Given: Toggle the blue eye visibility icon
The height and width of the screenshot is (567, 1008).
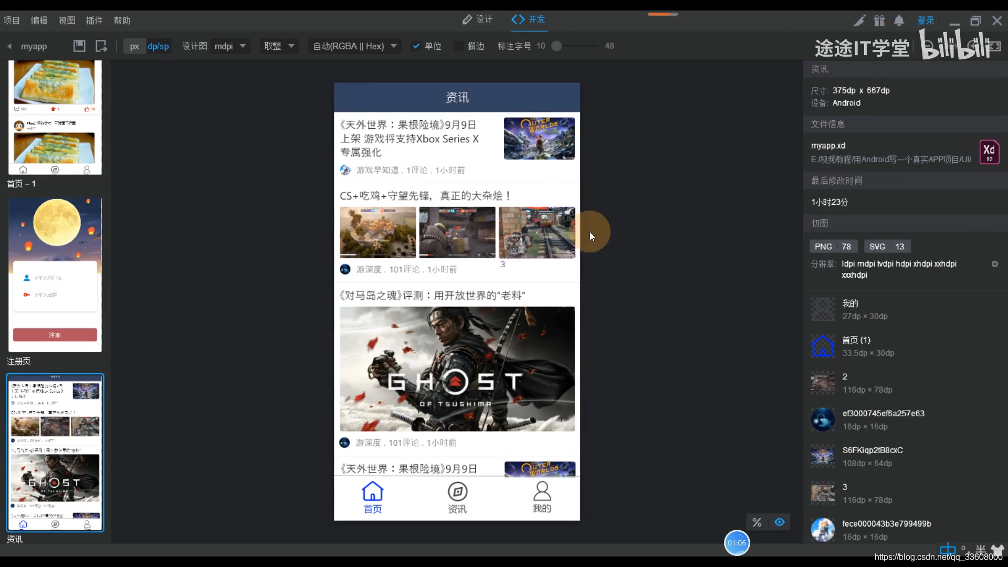Looking at the screenshot, I should (x=780, y=522).
